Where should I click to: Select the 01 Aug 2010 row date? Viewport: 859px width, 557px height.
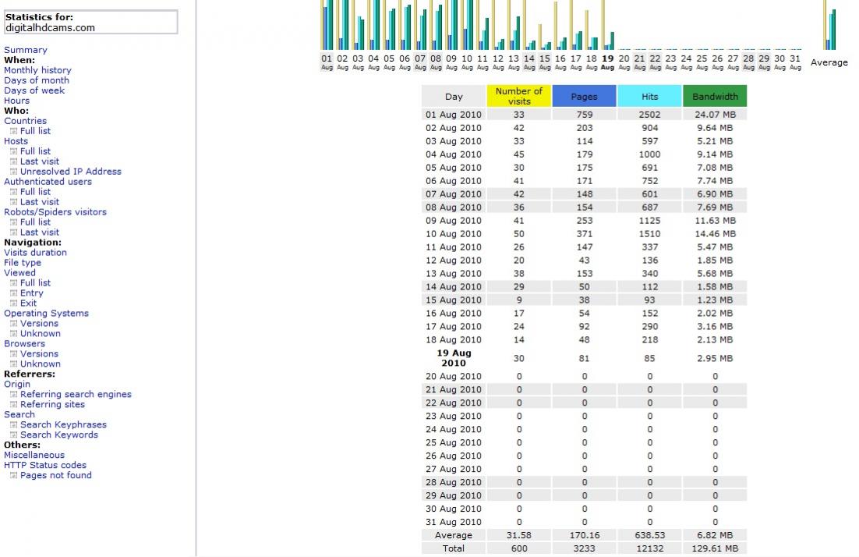454,115
